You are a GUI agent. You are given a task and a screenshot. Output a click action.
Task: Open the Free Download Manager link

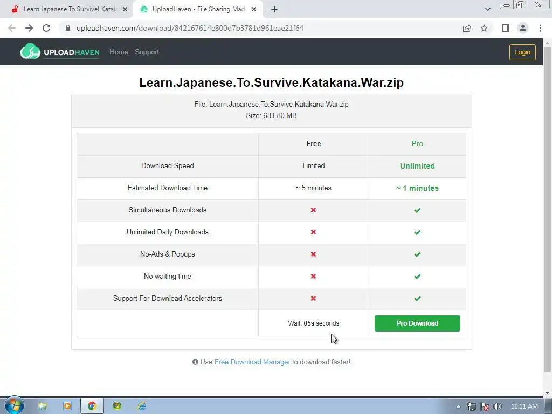(x=252, y=362)
